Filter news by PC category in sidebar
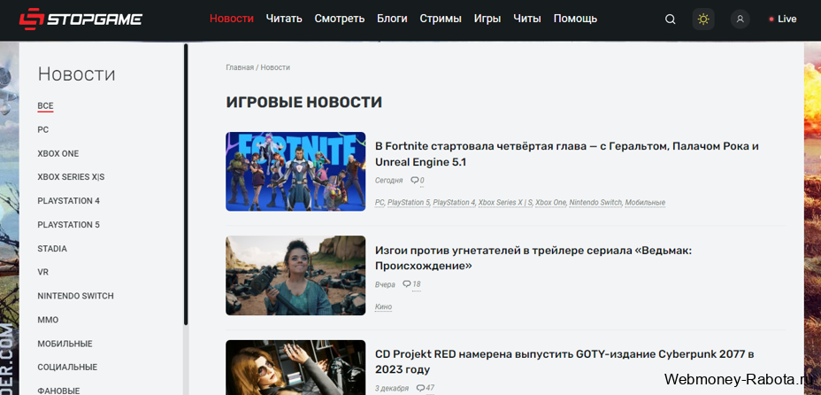Image resolution: width=821 pixels, height=395 pixels. click(43, 130)
